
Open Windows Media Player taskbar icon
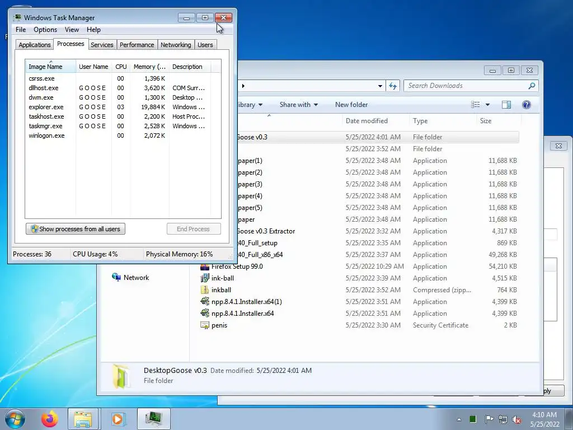click(x=118, y=419)
